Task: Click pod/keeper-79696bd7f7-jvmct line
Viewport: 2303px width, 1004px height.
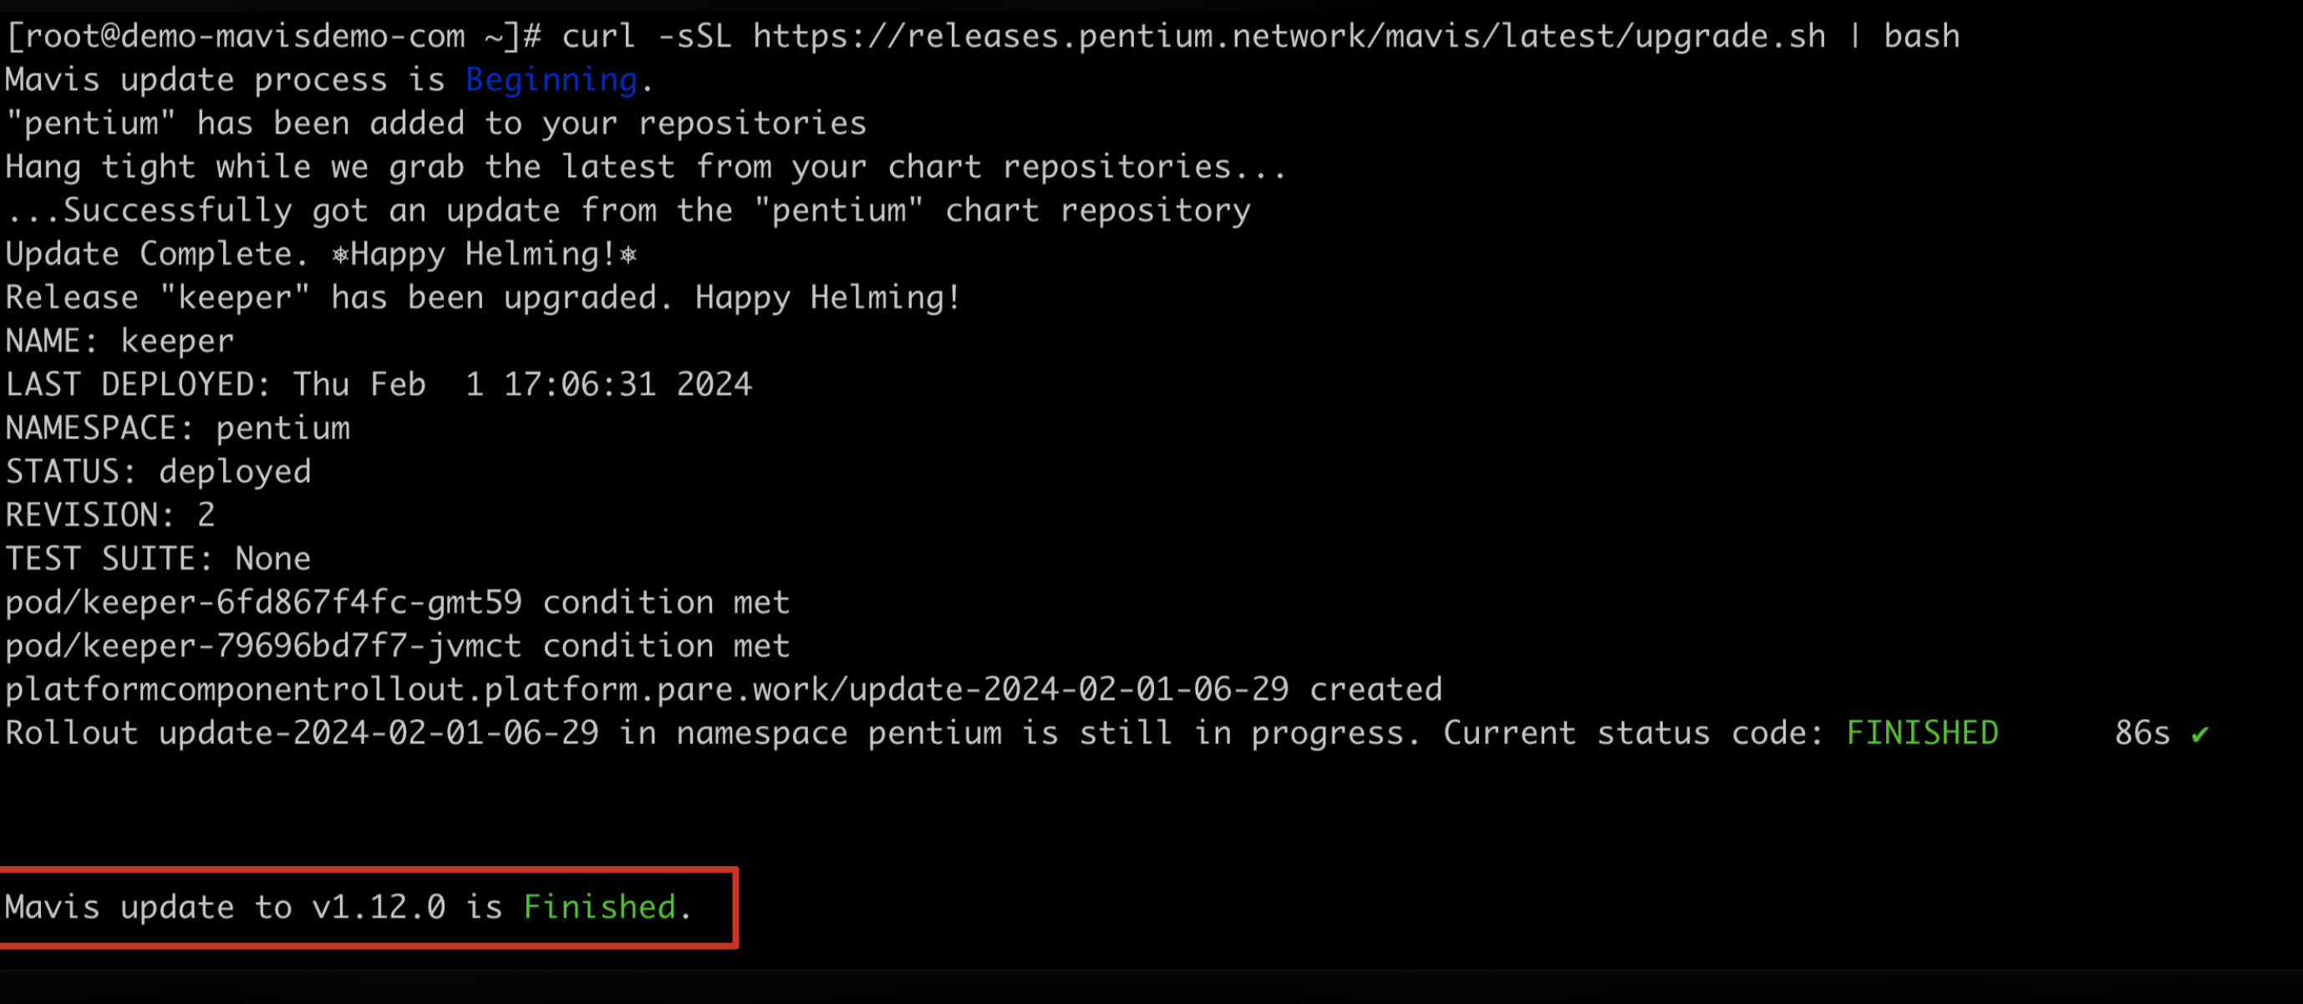Action: point(398,647)
